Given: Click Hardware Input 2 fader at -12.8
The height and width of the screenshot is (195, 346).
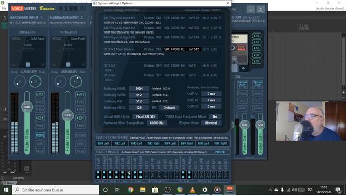Looking at the screenshot, I should click(x=68, y=115).
